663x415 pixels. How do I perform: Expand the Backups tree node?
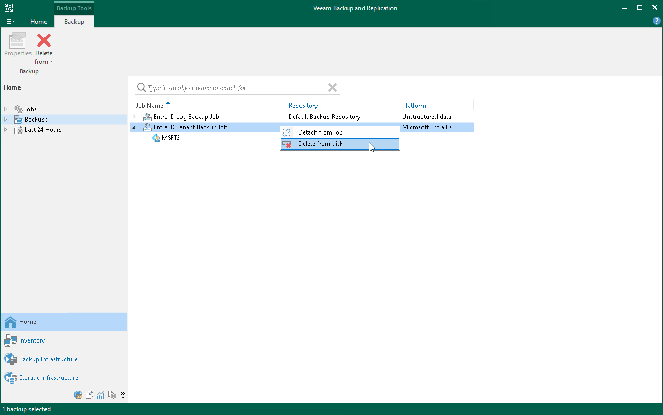[x=6, y=120]
